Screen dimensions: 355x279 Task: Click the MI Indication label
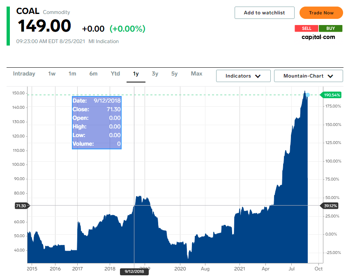(104, 41)
